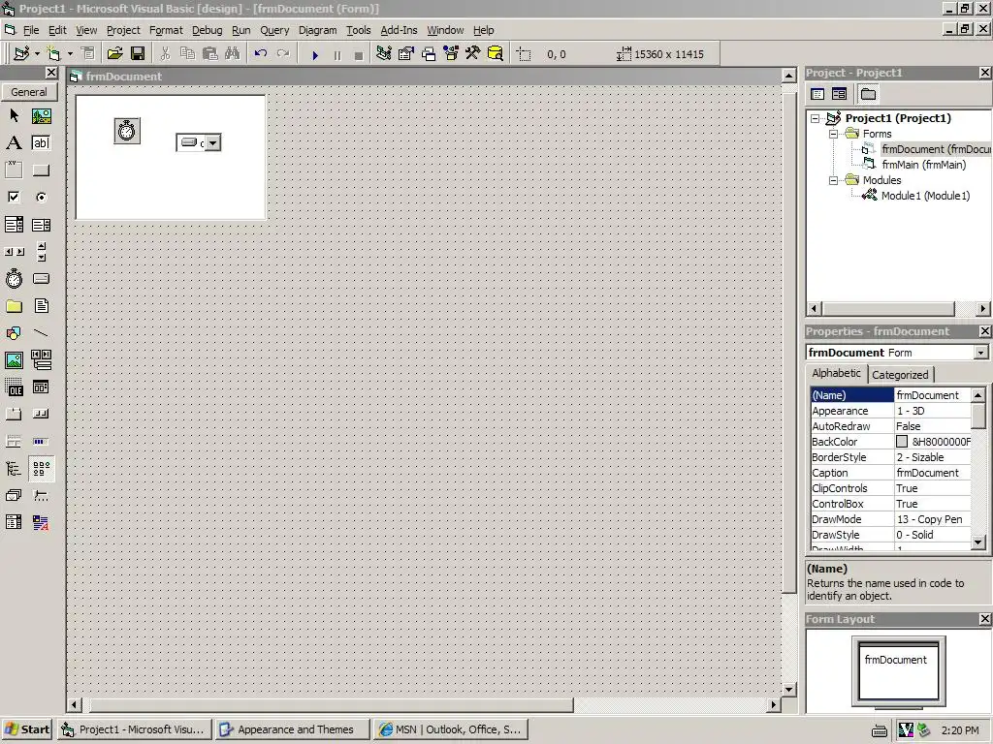Click the Find binoculars toolbar icon
This screenshot has width=993, height=744.
coord(233,54)
